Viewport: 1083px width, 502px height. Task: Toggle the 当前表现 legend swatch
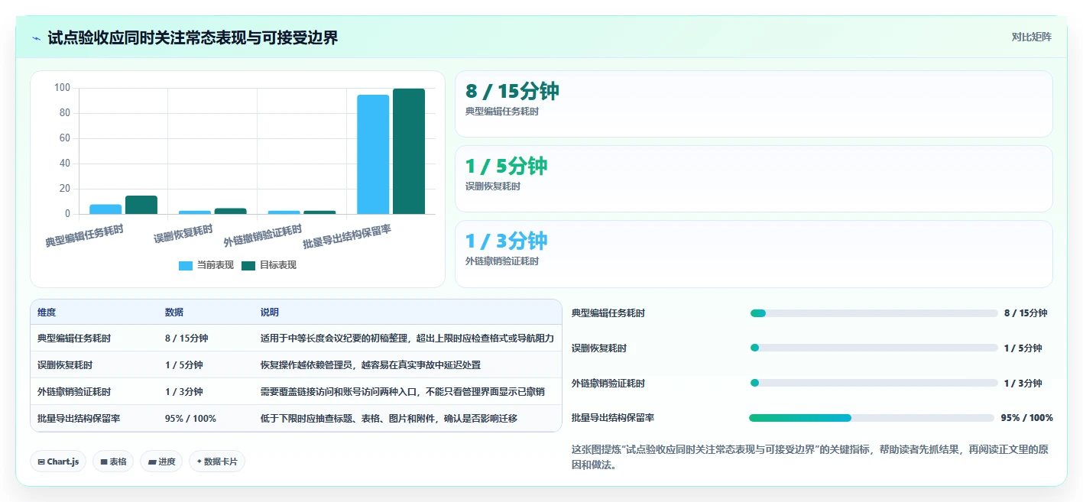186,265
